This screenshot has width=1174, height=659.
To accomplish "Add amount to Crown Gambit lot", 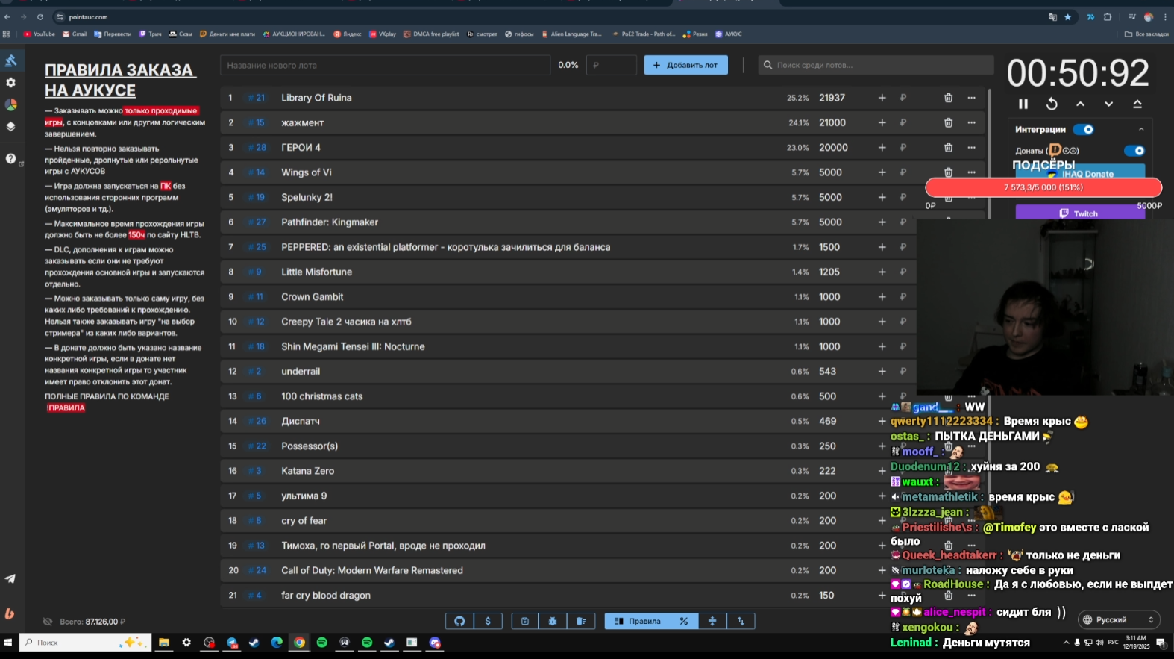I will coord(882,297).
